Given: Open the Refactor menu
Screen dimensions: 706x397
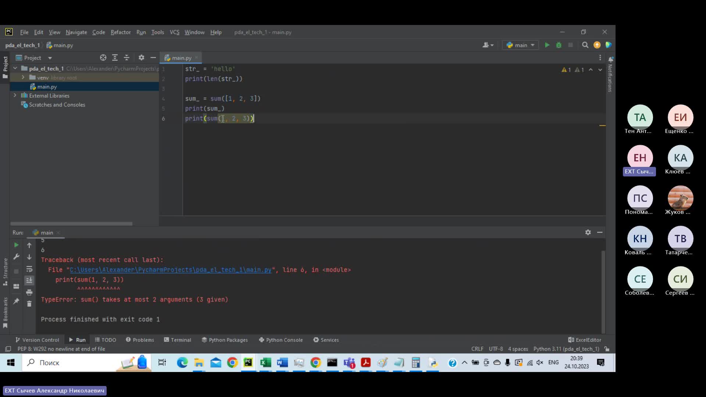Looking at the screenshot, I should click(x=121, y=32).
